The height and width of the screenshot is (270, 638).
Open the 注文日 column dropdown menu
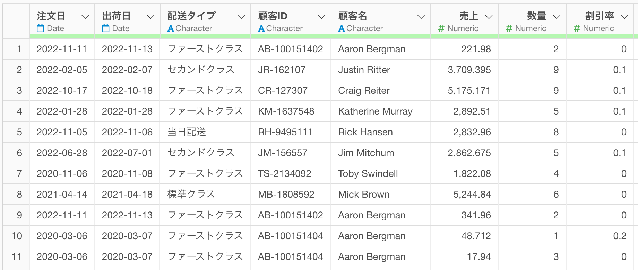pos(85,17)
